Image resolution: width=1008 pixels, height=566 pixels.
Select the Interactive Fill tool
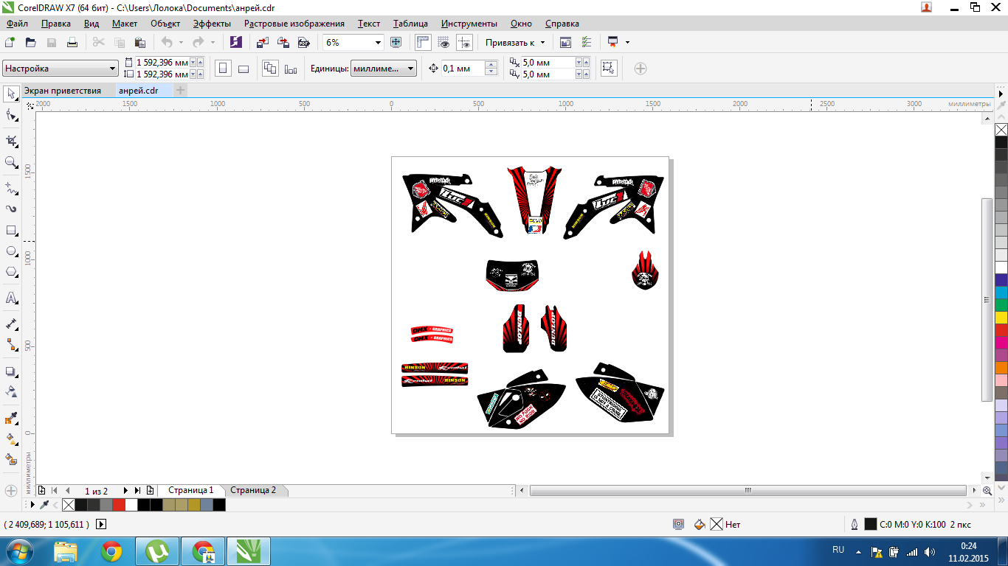click(11, 439)
